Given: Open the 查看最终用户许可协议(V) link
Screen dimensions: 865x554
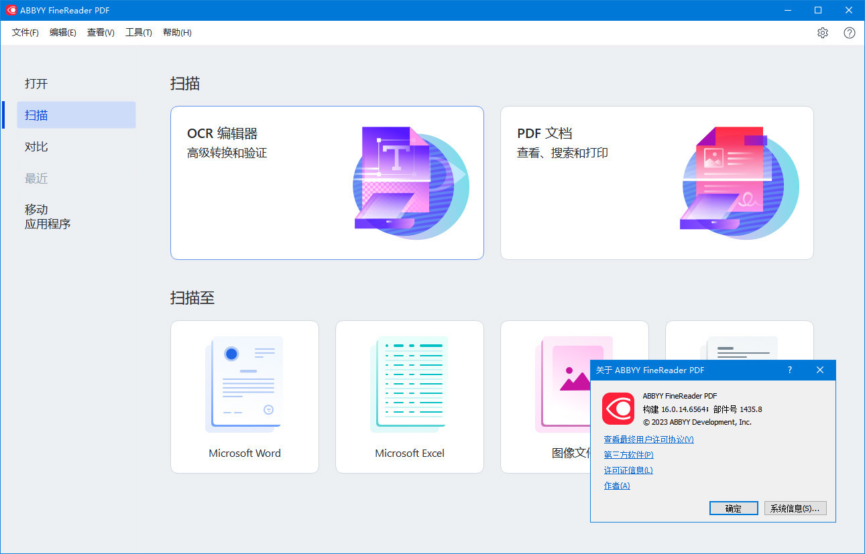Looking at the screenshot, I should tap(648, 439).
